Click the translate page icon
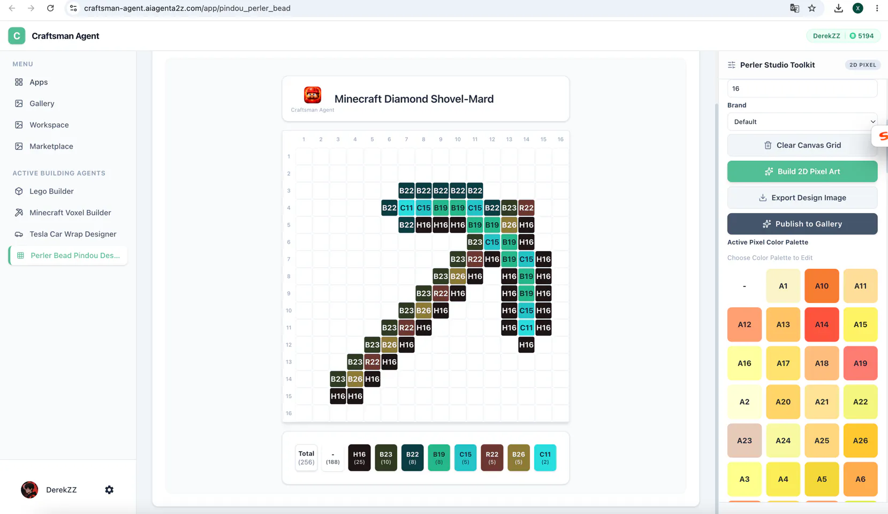This screenshot has height=514, width=888. (x=795, y=8)
